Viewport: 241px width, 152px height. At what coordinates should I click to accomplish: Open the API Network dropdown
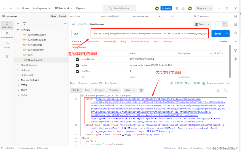coord(63,8)
